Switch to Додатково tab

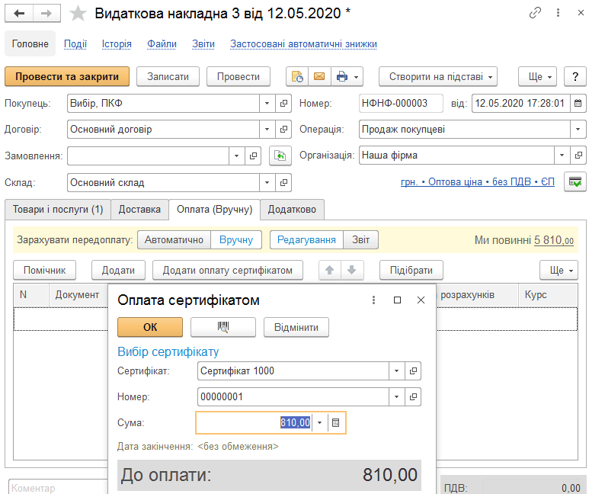292,210
